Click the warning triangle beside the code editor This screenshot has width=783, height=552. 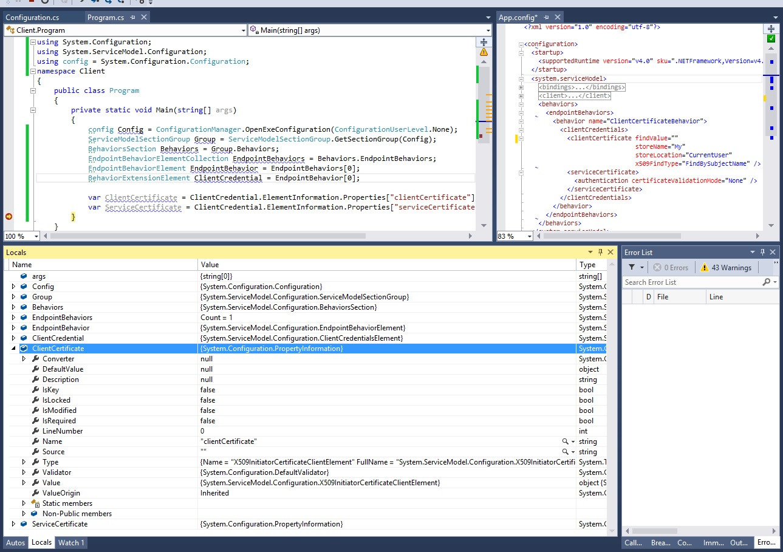(x=483, y=52)
